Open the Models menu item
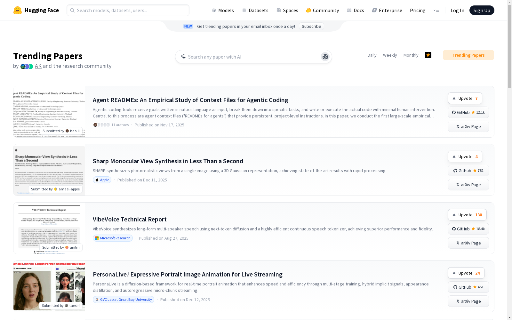Viewport: 512px width, 320px height. point(223,10)
